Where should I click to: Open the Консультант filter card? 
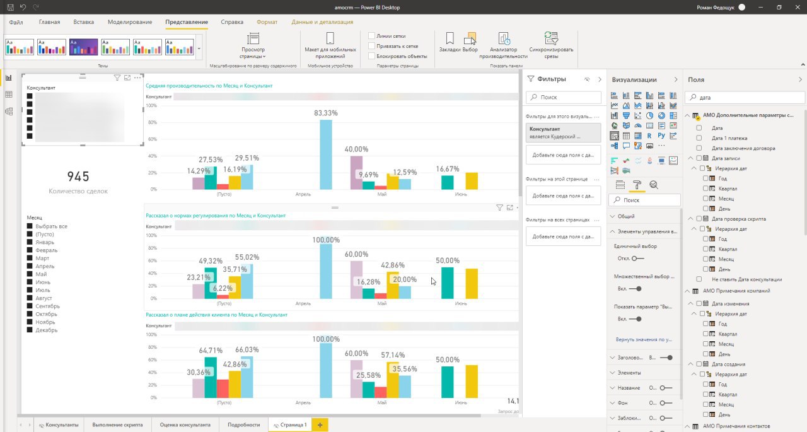pos(563,132)
